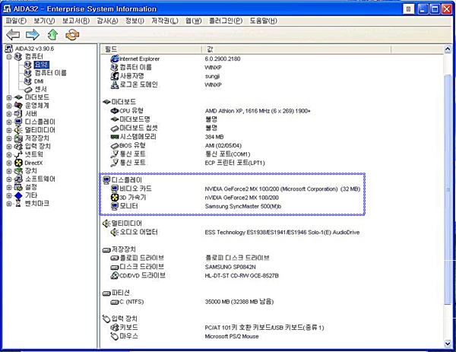Expand the 저장장치 tree node
This screenshot has height=352, width=456.
click(9, 138)
